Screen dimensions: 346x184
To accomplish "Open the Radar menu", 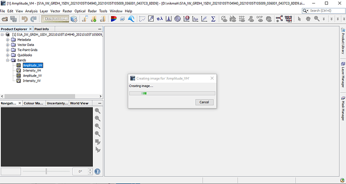I will (92, 11).
